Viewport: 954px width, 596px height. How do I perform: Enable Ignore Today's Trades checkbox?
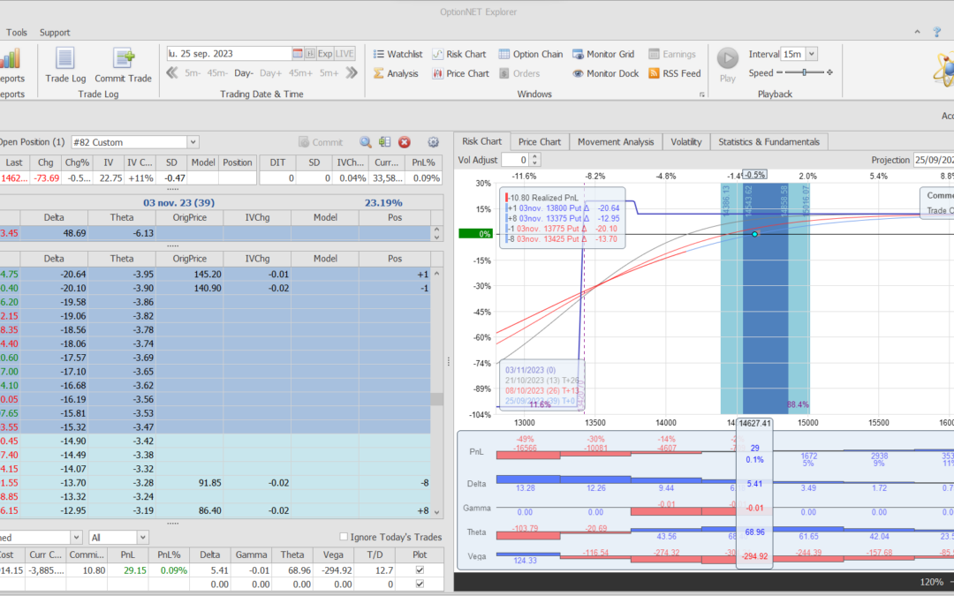click(x=344, y=537)
